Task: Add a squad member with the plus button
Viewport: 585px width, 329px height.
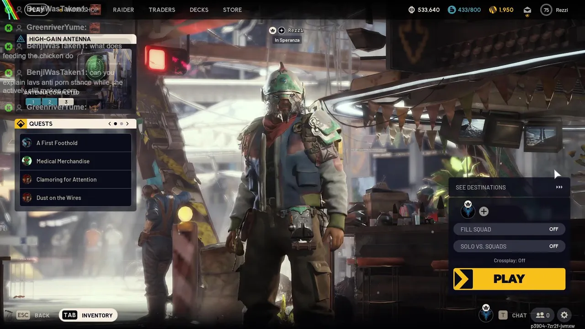Action: point(484,212)
